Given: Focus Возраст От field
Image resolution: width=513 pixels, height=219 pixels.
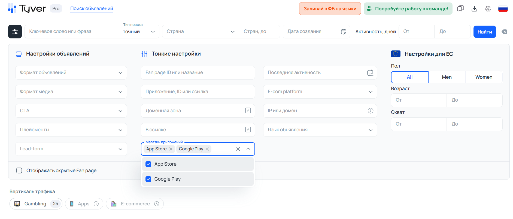Looking at the screenshot, I should [419, 100].
